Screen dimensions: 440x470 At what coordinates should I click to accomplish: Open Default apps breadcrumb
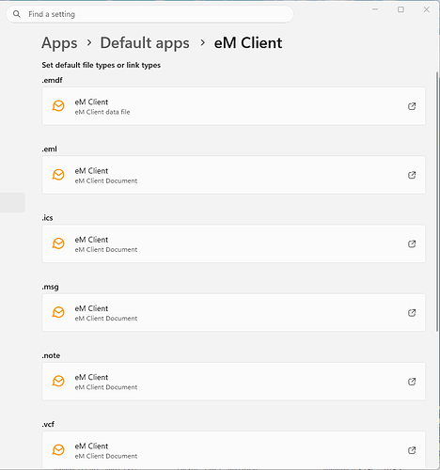[145, 43]
